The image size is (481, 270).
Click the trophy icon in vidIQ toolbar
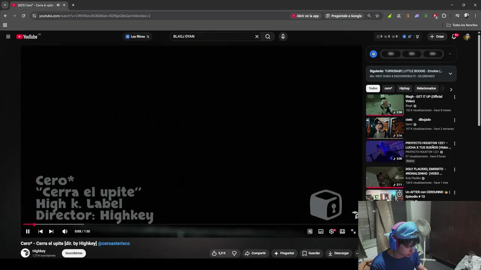click(x=417, y=36)
